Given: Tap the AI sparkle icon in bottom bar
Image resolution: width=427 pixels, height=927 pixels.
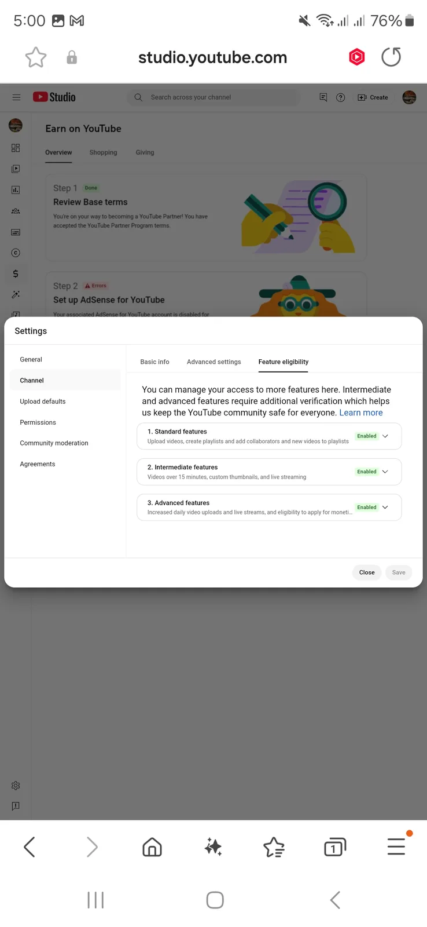Looking at the screenshot, I should point(213,847).
